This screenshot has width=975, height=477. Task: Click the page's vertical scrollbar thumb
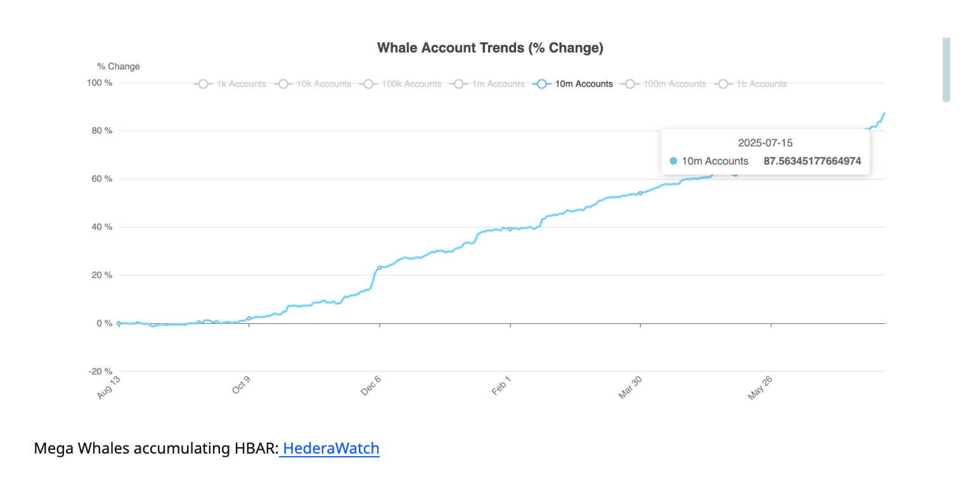pyautogui.click(x=946, y=70)
